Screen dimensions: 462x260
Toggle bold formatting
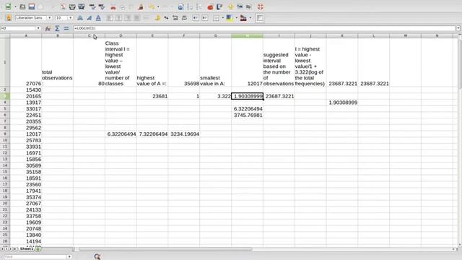(x=80, y=18)
